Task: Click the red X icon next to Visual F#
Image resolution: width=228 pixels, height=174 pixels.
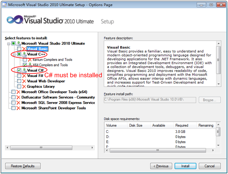Action: (24, 76)
